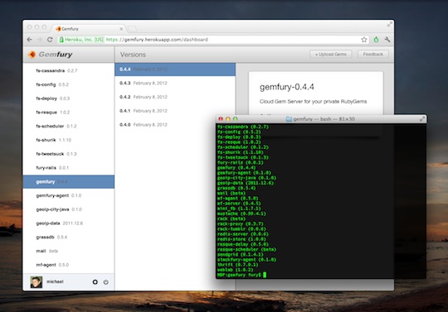Select fs-config 0.5.2 in gem list
The height and width of the screenshot is (312, 448).
69,84
